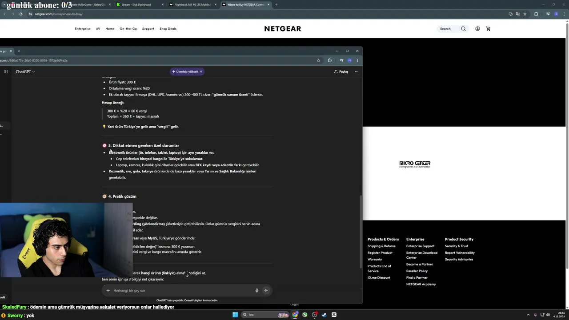Start ChatGPT voice mode waveform button

coord(266,291)
